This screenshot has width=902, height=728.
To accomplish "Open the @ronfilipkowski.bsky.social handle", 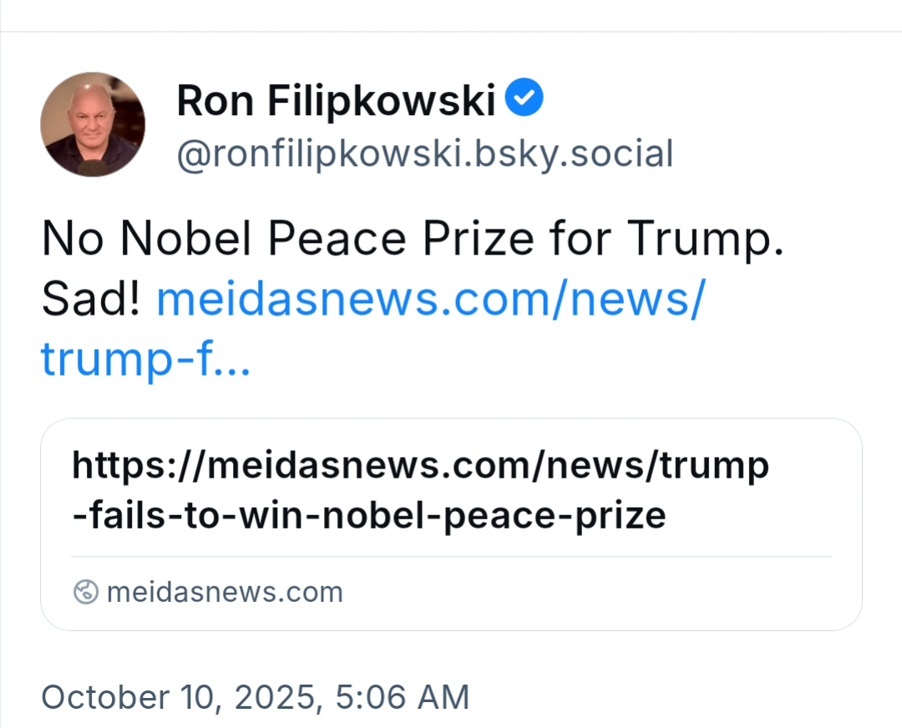I will (x=424, y=154).
